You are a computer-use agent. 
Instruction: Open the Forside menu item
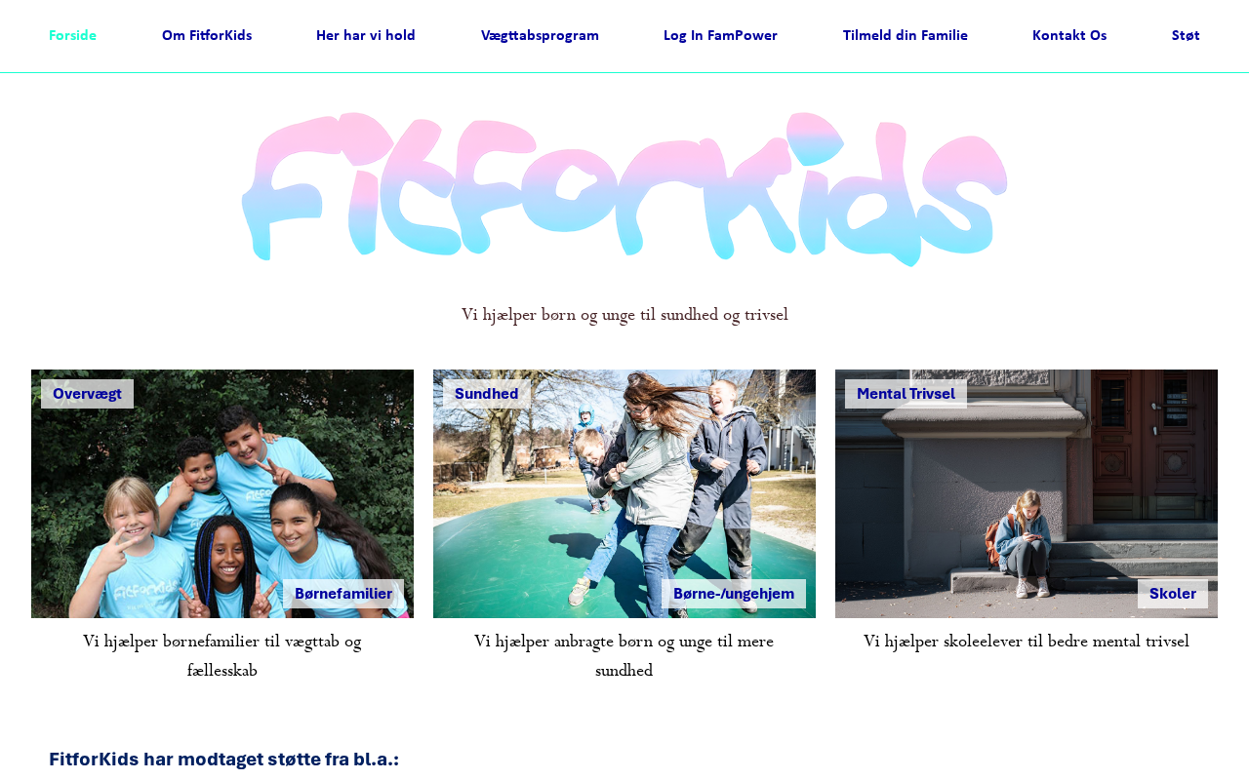72,36
